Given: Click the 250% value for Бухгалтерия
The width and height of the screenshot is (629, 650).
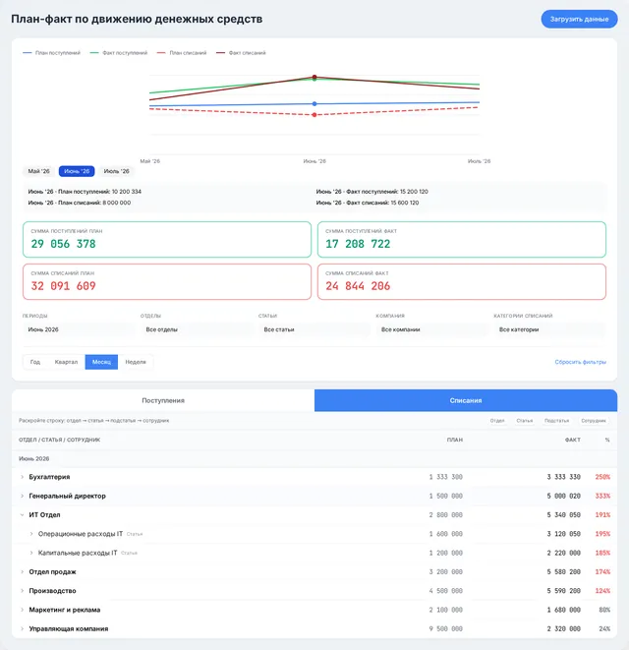Looking at the screenshot, I should (x=602, y=477).
